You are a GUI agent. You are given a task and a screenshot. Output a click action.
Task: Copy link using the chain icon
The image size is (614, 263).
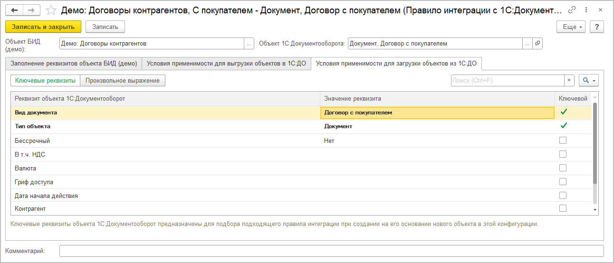click(572, 10)
